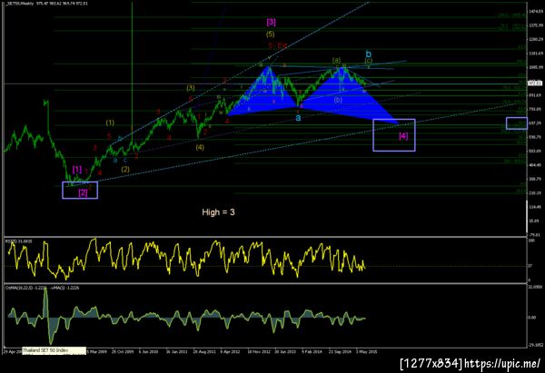
Task: Select the yellow (c) label under b
Action: pos(369,61)
